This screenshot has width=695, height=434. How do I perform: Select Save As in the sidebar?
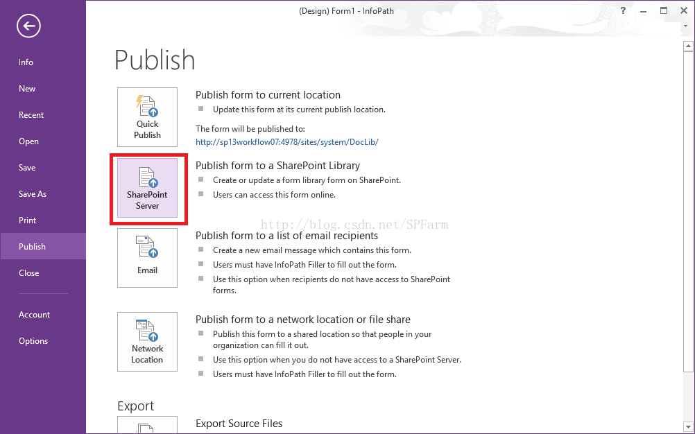33,194
